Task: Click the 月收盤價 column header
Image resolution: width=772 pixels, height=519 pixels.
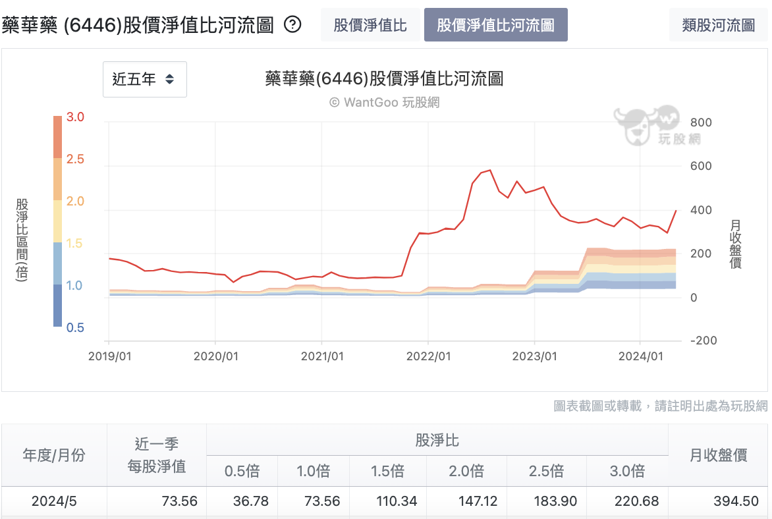Action: point(719,455)
